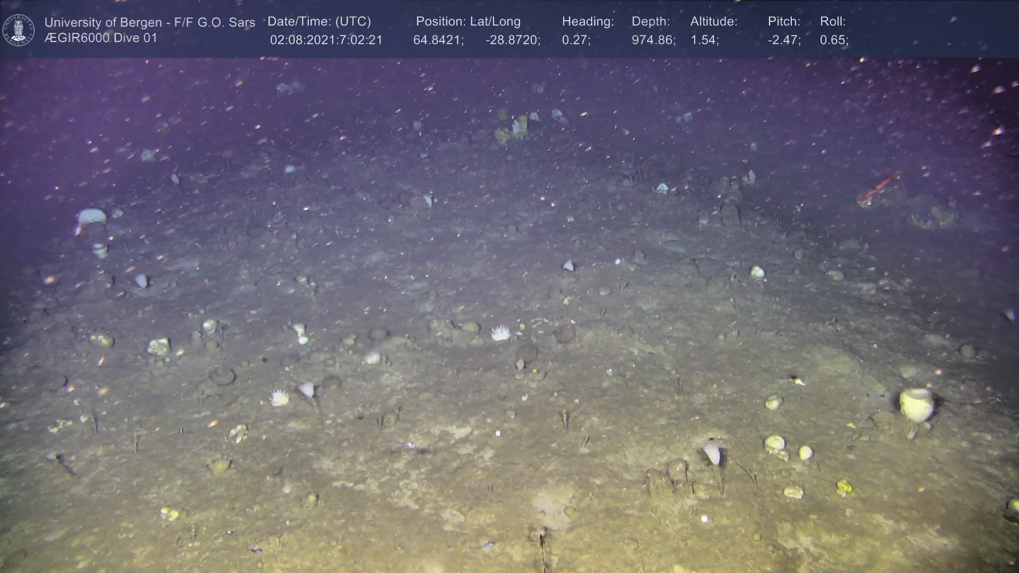This screenshot has width=1019, height=573.
Task: Click the Date/Time (UTC) header label
Action: tap(319, 22)
